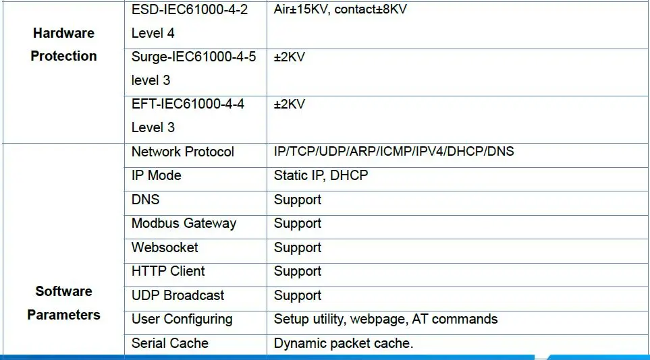Click the Hardware Protection header cell

[x=63, y=71]
